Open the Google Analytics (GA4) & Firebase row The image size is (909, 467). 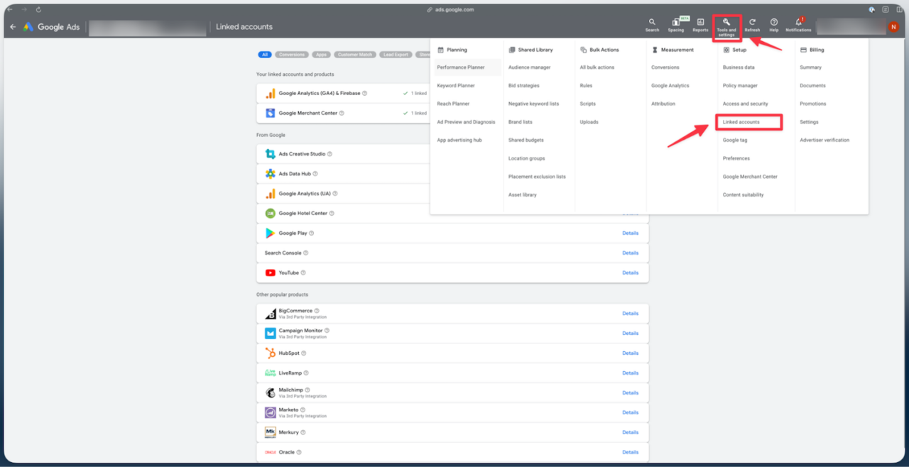point(320,93)
